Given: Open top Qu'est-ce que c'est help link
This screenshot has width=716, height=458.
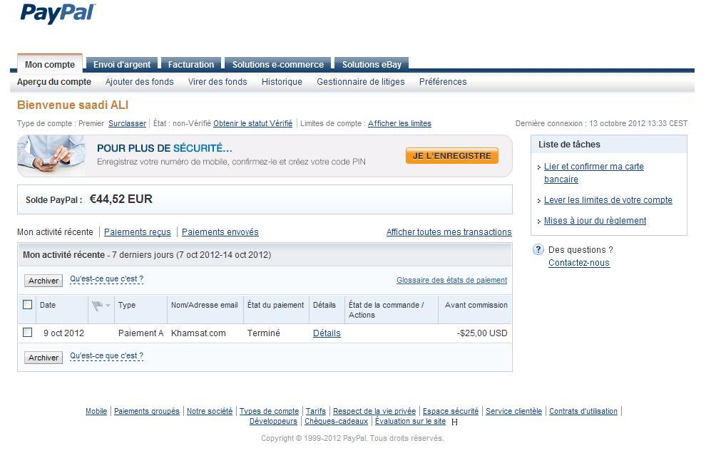Looking at the screenshot, I should (106, 279).
